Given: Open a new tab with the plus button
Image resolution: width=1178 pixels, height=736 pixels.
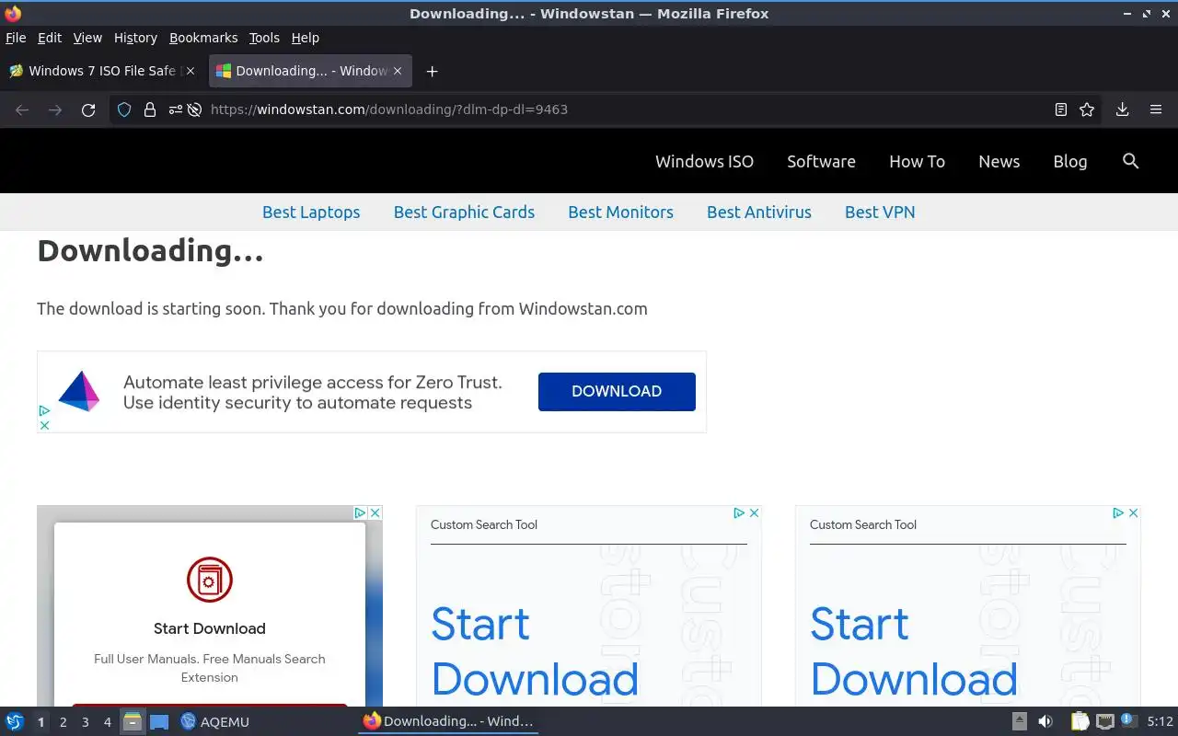Looking at the screenshot, I should pos(432,71).
